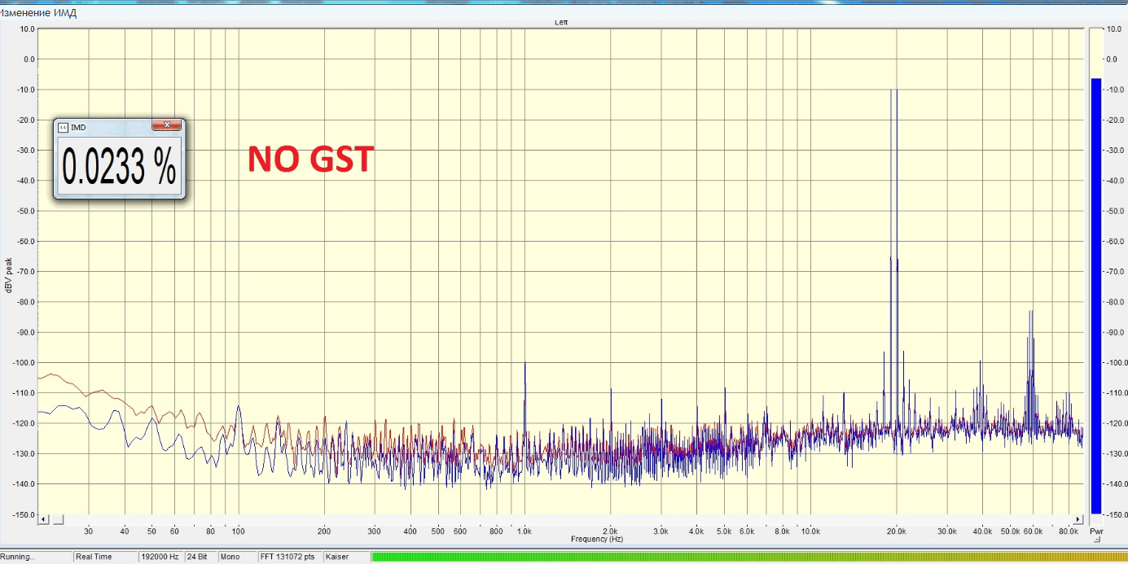The image size is (1128, 564).
Task: Click the IMD window's waveform icon
Action: click(63, 127)
